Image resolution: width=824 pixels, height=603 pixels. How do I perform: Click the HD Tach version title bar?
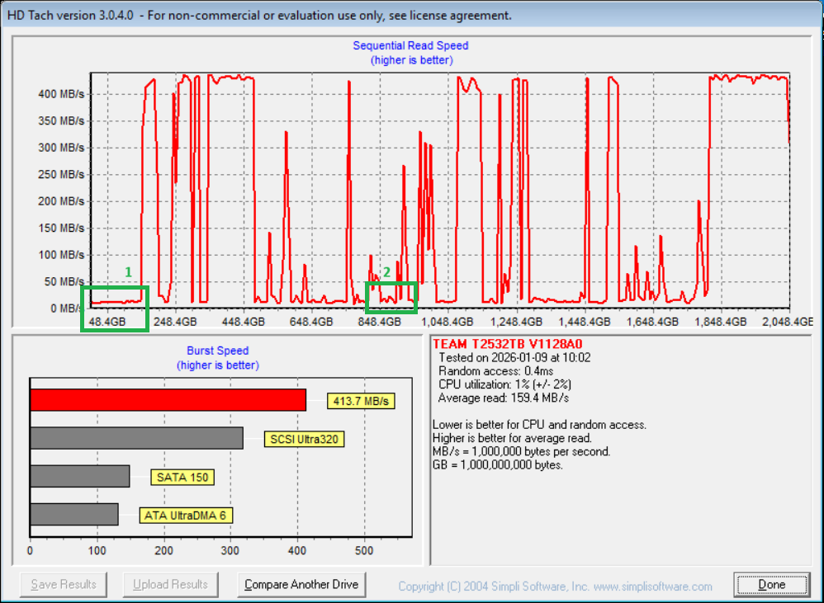pyautogui.click(x=260, y=16)
